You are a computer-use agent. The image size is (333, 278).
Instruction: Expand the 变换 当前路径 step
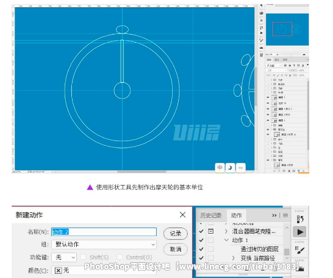(233, 258)
